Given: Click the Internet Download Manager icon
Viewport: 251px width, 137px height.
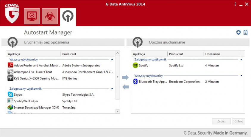Looking at the screenshot, I should [x=10, y=108].
